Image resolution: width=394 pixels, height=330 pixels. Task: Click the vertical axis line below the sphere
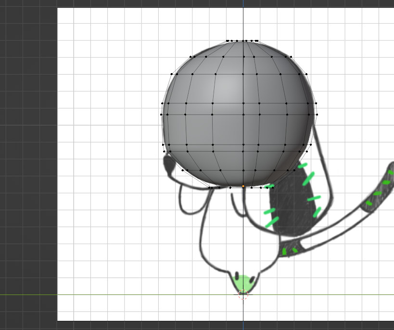click(x=243, y=231)
